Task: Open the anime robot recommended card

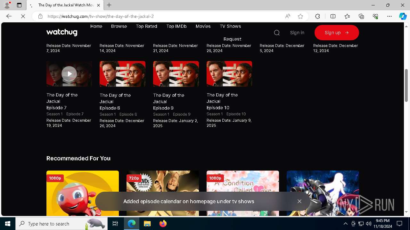Action: tap(323, 193)
